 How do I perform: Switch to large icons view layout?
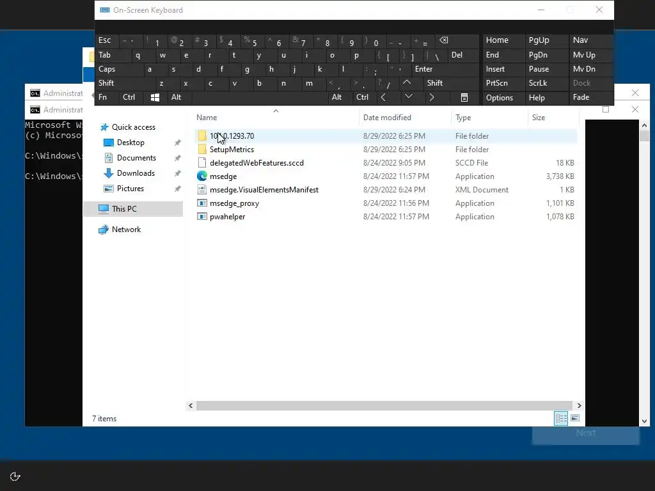coord(575,418)
